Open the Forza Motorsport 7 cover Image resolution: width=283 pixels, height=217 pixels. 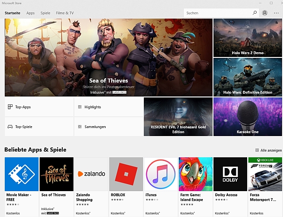click(265, 174)
